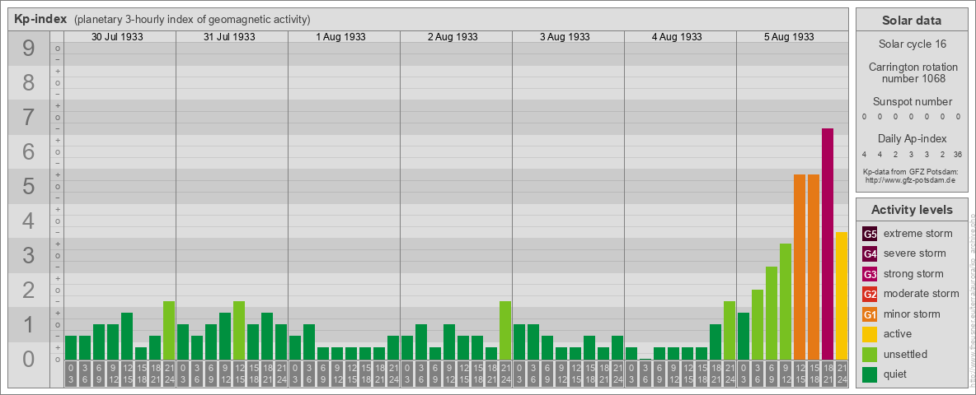Click the dark green bar on 30 Jul 12-15
The width and height of the screenshot is (976, 395).
click(x=127, y=336)
